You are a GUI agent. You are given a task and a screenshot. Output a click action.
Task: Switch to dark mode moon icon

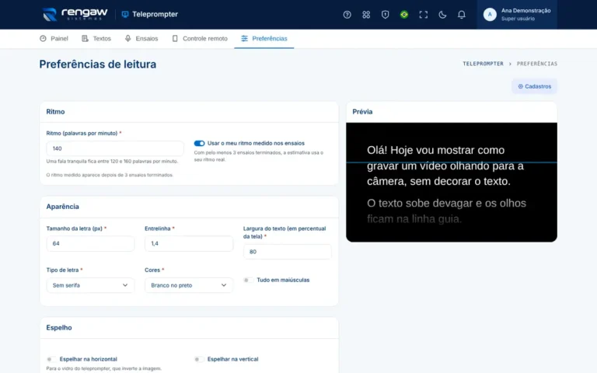coord(442,15)
